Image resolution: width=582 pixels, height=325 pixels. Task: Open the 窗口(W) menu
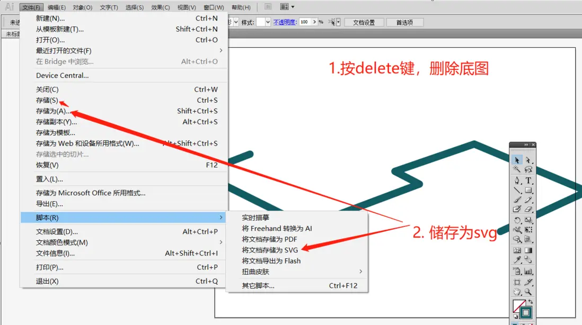213,7
